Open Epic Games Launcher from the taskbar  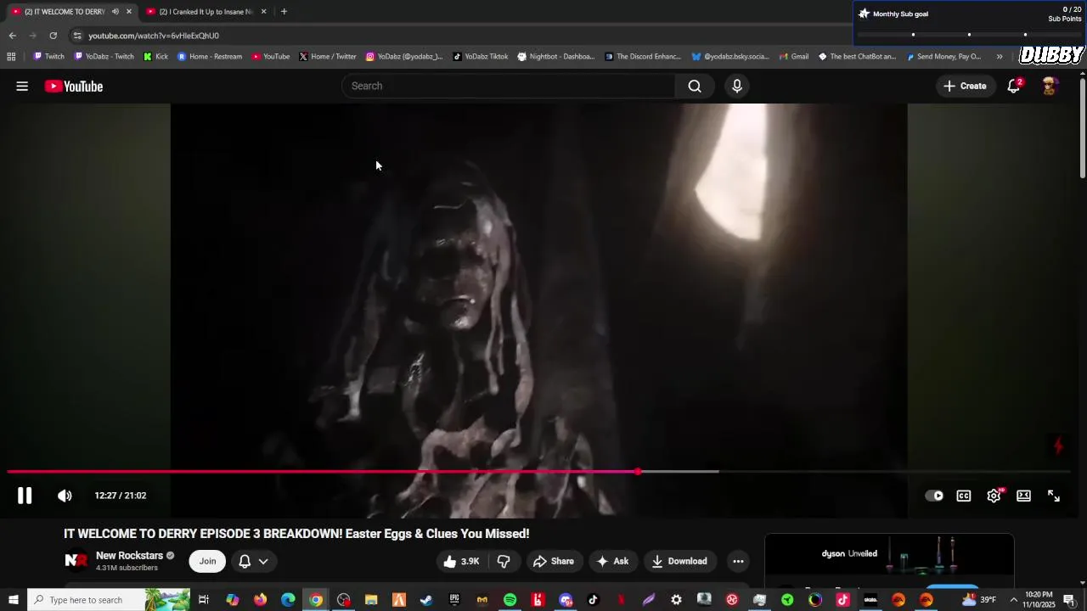click(454, 600)
